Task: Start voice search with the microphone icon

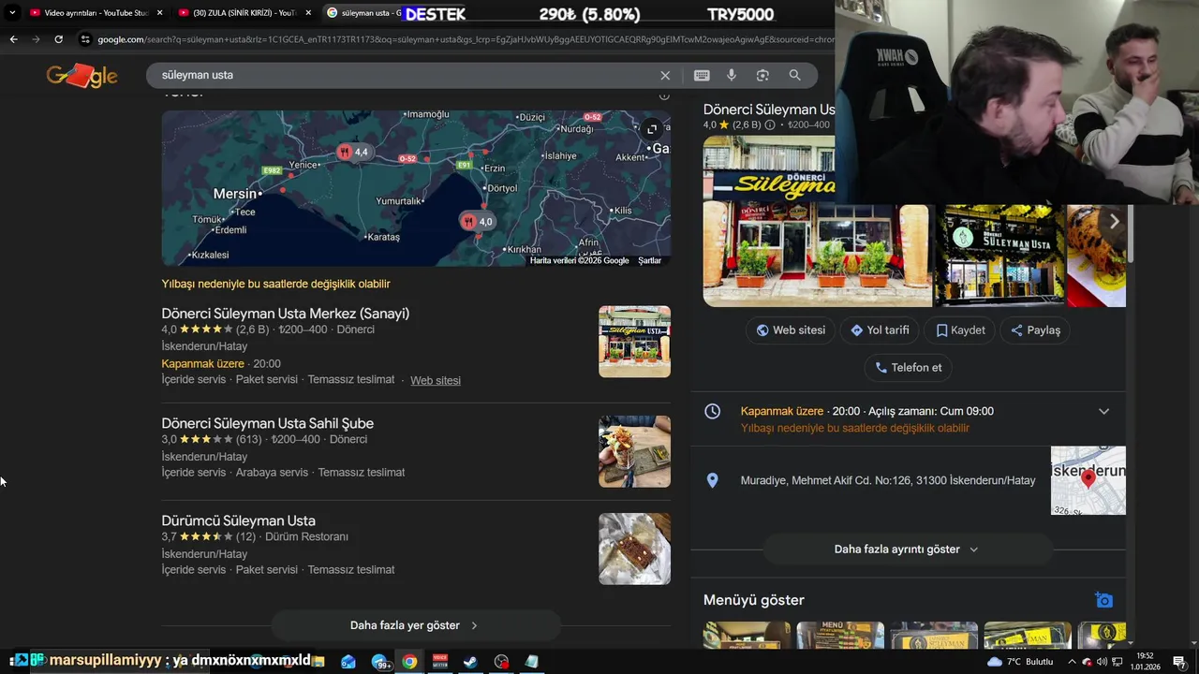Action: pos(732,75)
